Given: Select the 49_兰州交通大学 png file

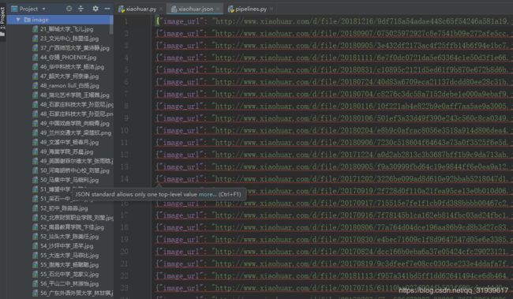Looking at the screenshot, I should [x=76, y=133].
